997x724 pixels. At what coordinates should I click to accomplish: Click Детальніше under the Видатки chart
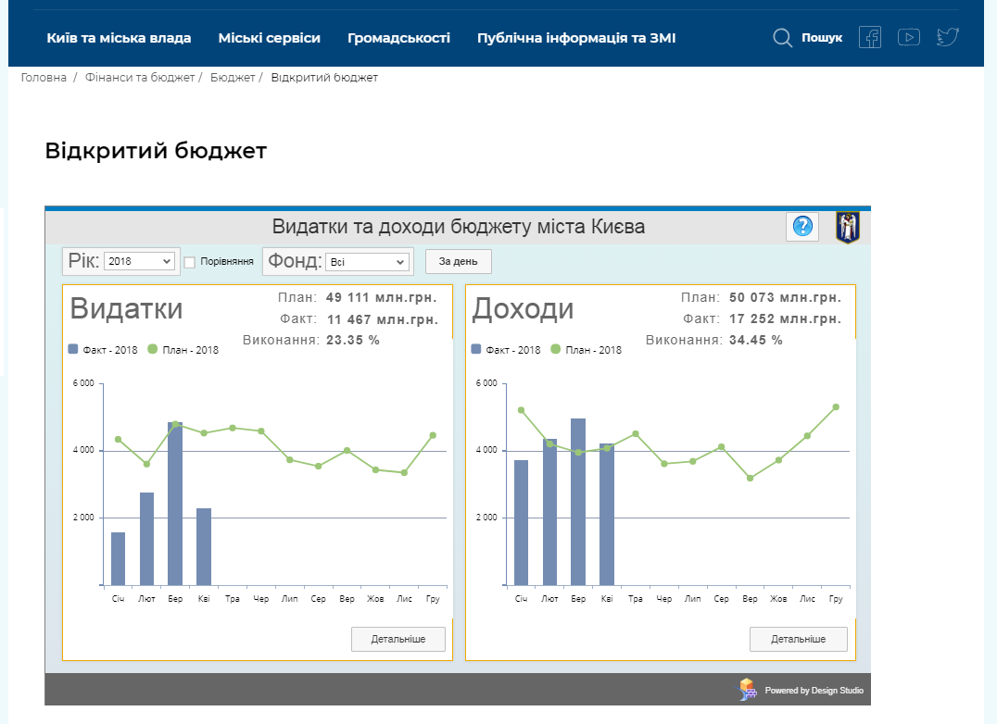coord(398,639)
